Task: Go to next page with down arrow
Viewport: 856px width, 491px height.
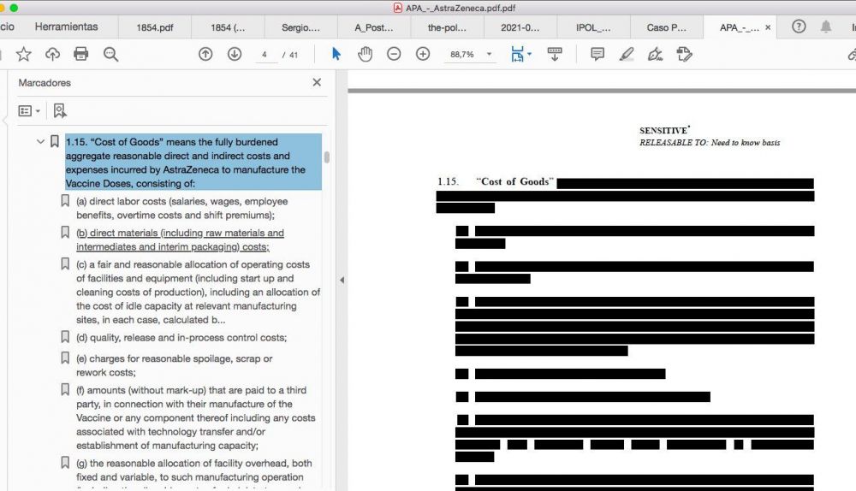Action: point(234,54)
